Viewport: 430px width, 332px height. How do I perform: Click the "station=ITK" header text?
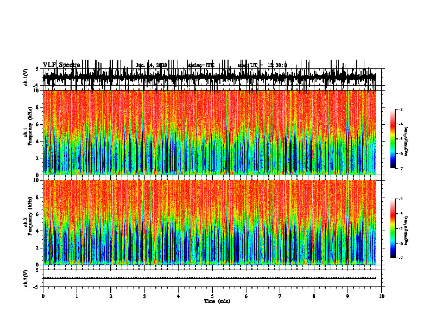click(x=201, y=65)
